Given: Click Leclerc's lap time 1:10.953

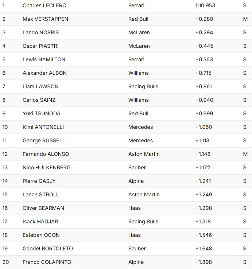Looking at the screenshot, I should 205,5.
